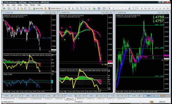Click the Periods clock icon
Image resolution: width=172 pixels, height=104 pixels.
click(x=99, y=8)
